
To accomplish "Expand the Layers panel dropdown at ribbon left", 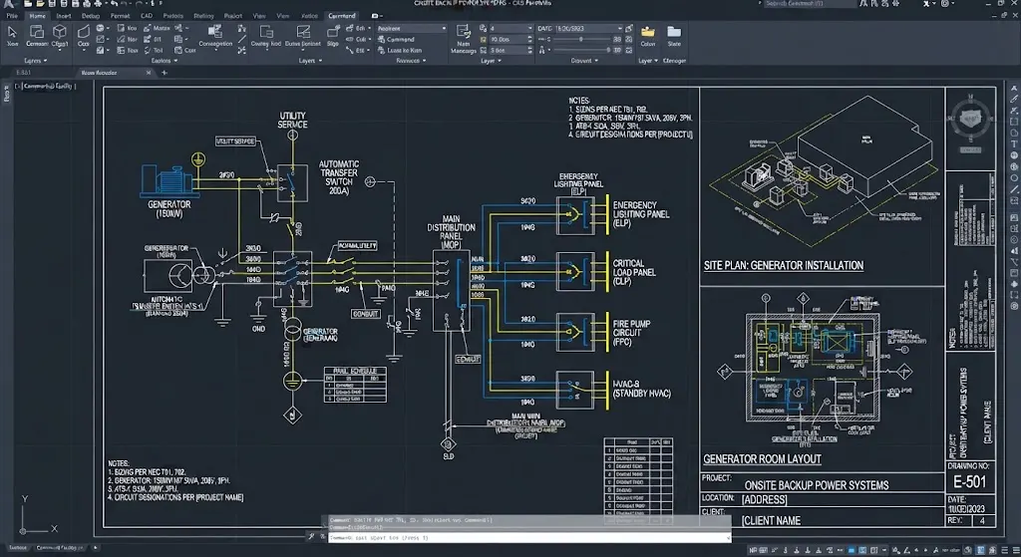I will pos(36,61).
